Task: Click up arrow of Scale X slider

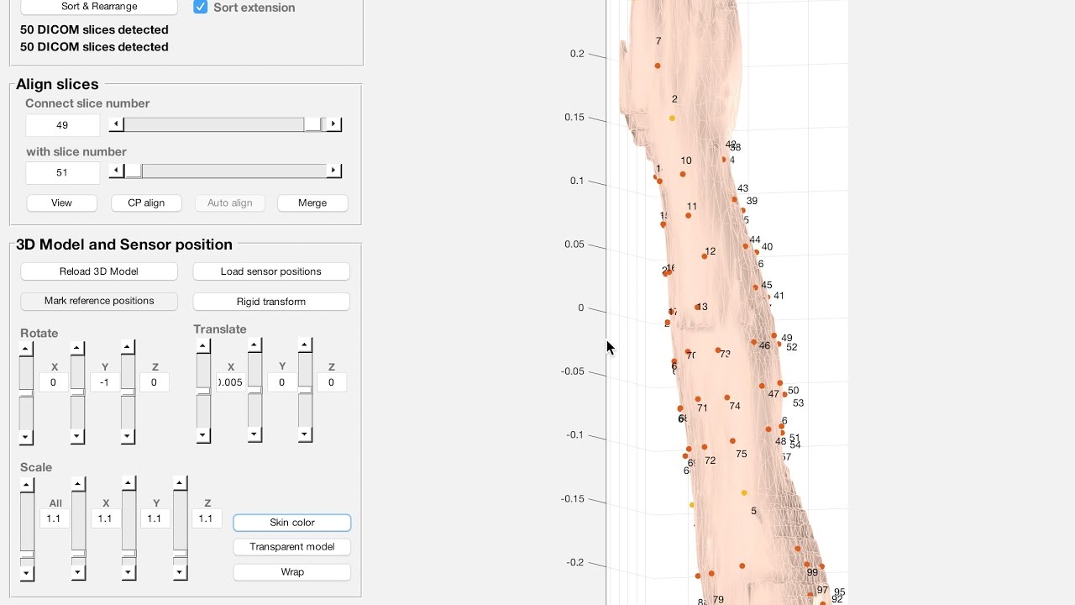Action: coord(78,485)
